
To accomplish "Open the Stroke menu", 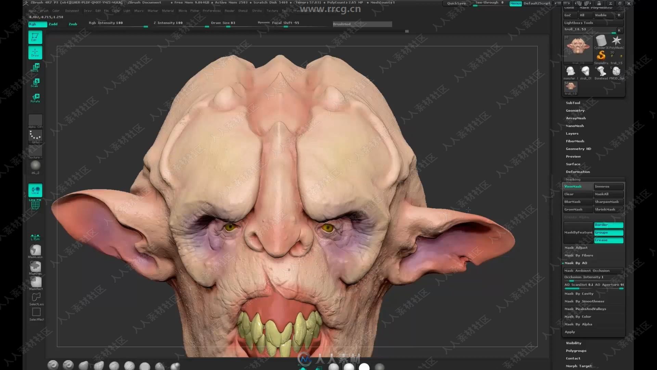I will click(257, 11).
